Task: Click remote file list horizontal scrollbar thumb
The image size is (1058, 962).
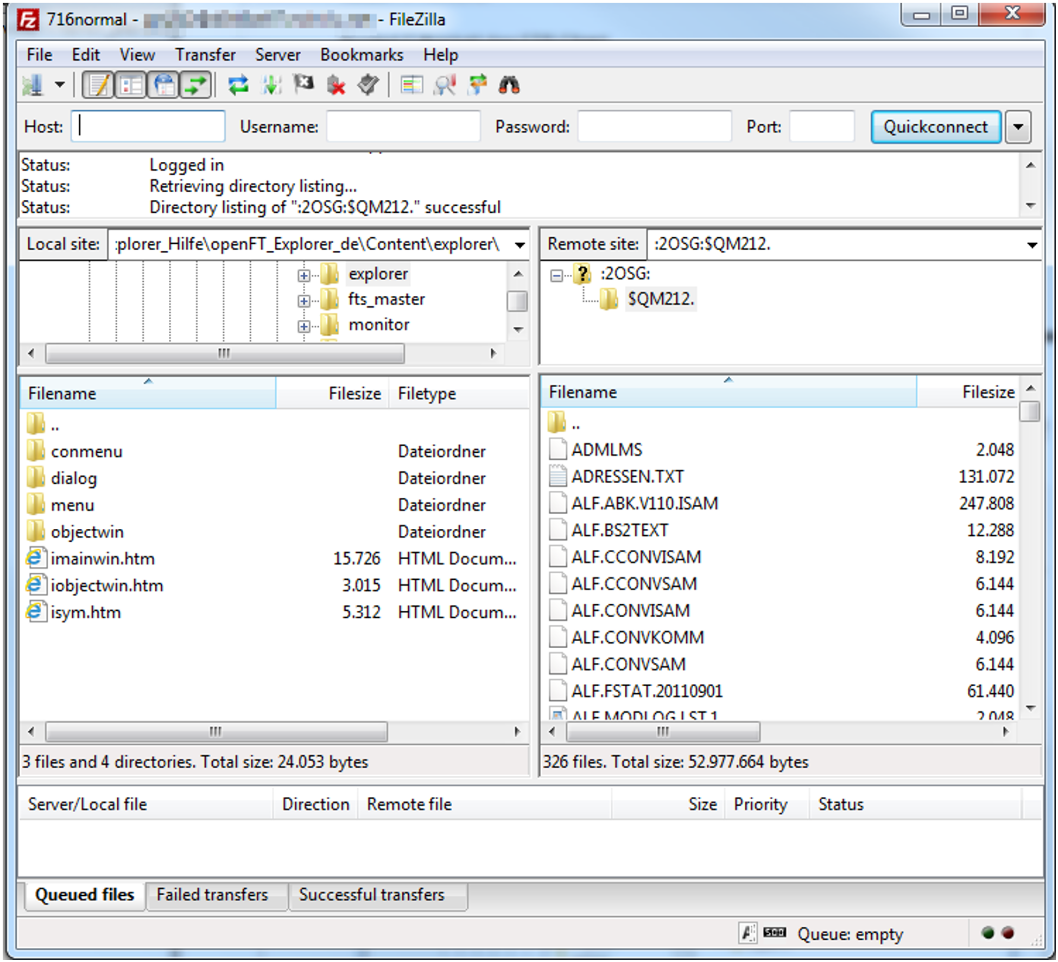Action: point(663,732)
